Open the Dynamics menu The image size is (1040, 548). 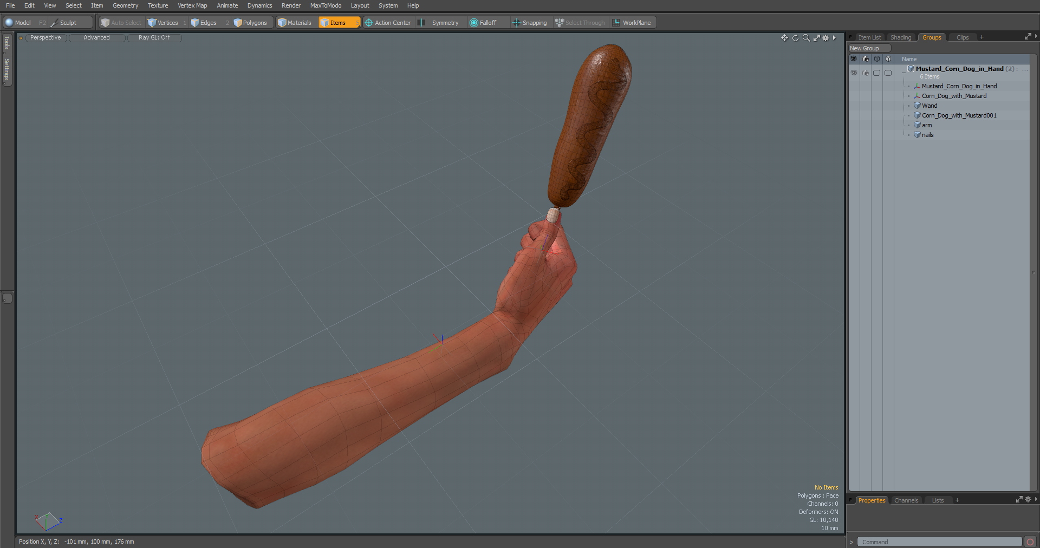259,5
